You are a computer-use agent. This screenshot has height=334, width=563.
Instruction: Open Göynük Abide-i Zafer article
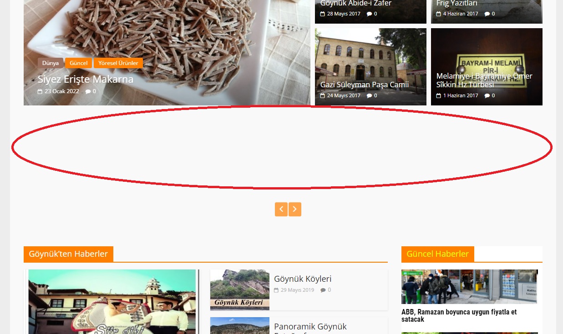[x=356, y=3]
